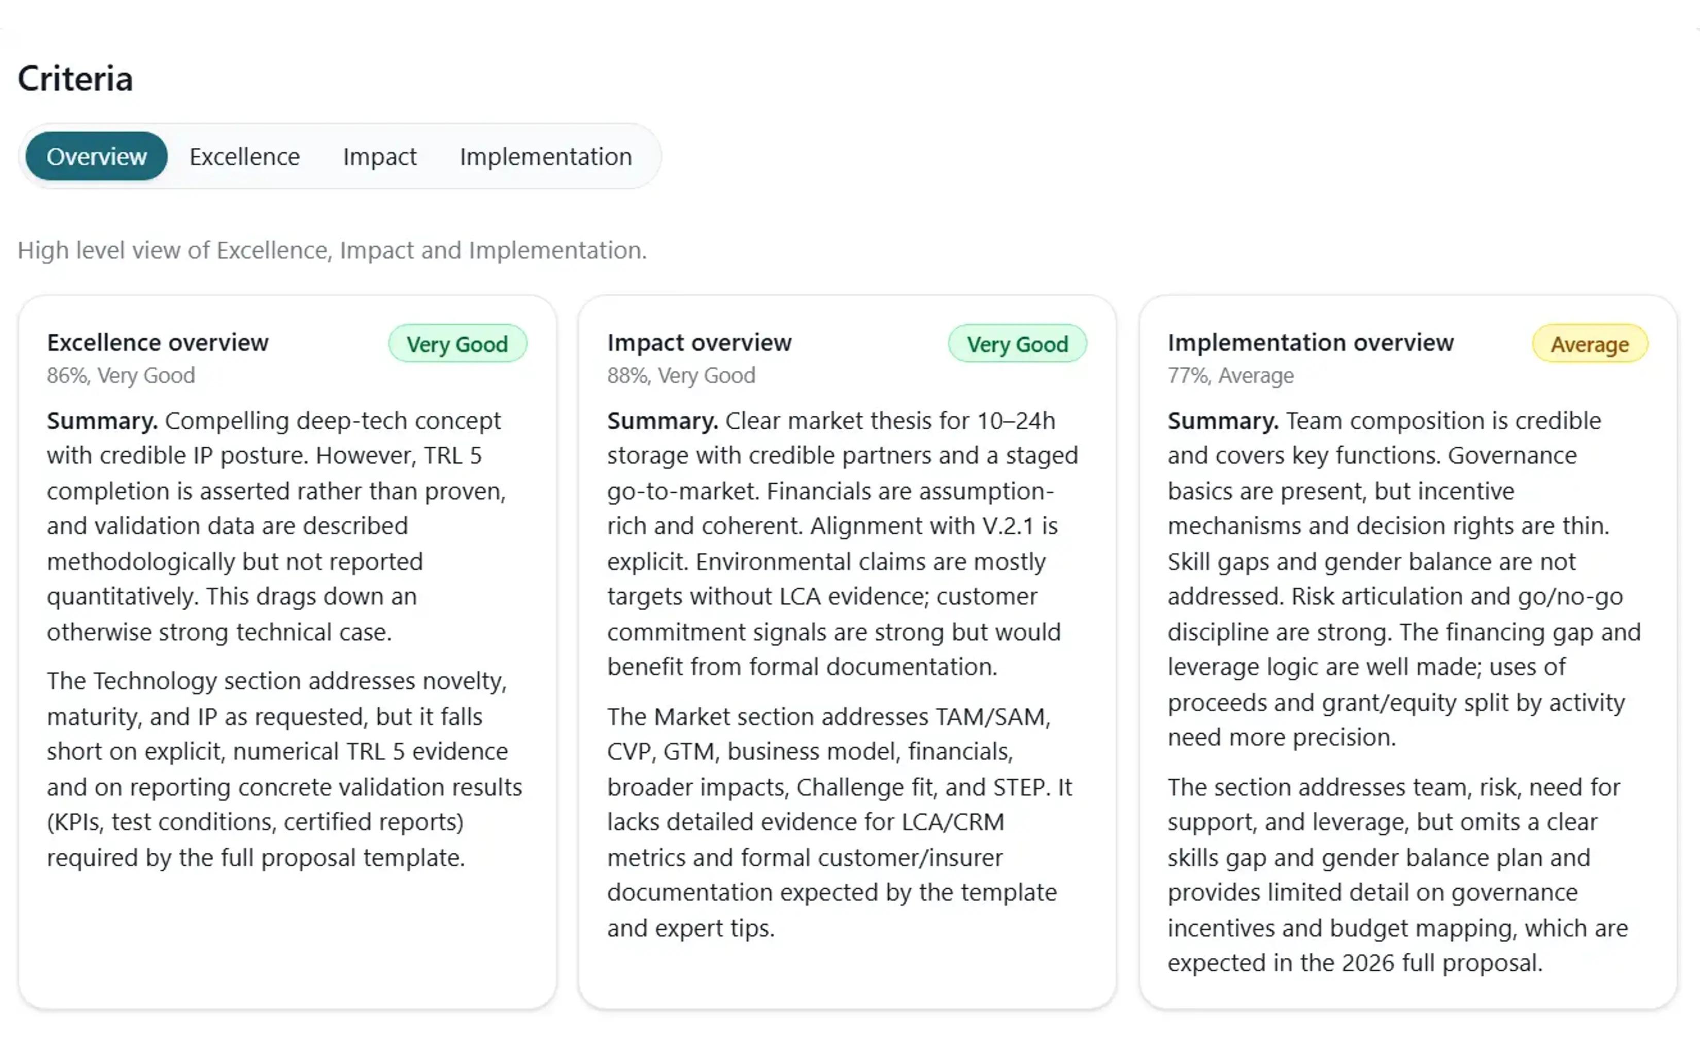1700x1063 pixels.
Task: Click the Average badge on Implementation overview
Action: click(x=1589, y=344)
